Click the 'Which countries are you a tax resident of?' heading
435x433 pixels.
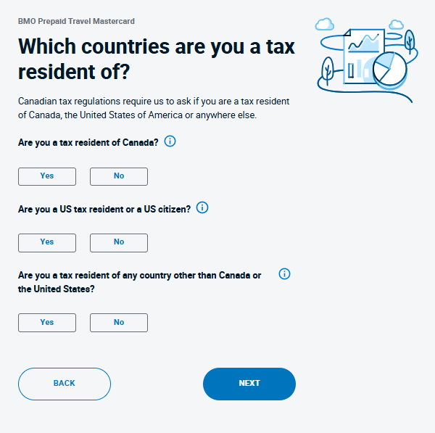tap(156, 59)
